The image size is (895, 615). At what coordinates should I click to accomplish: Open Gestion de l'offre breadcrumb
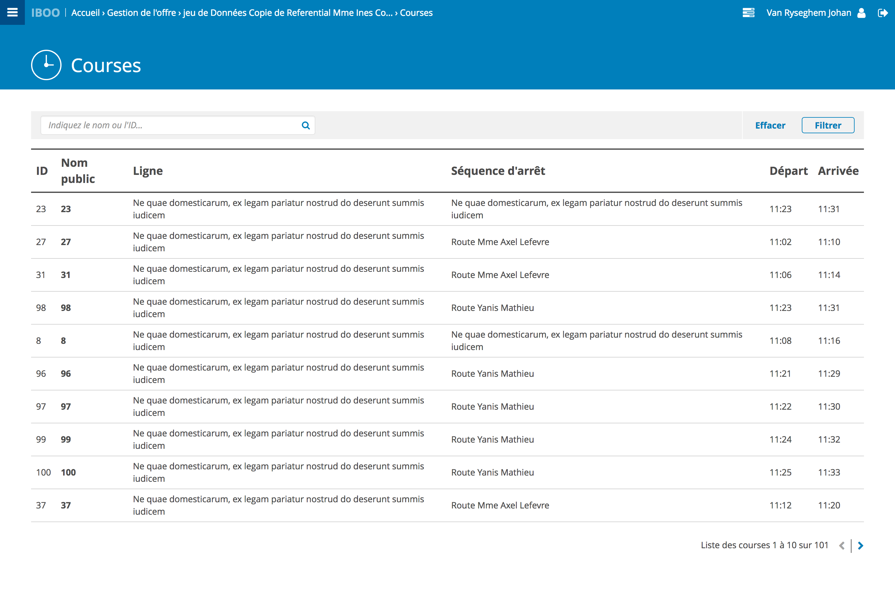coord(141,13)
